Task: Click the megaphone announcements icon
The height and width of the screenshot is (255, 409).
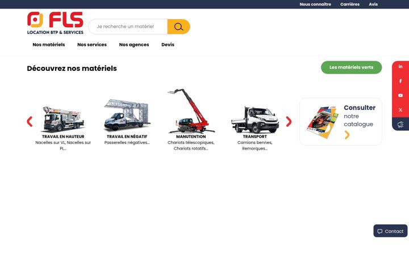Action: [400, 124]
